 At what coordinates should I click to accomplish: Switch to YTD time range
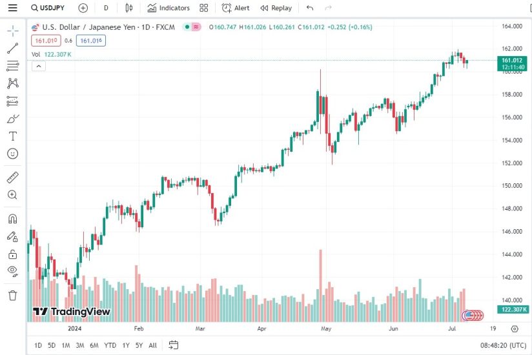(x=110, y=345)
